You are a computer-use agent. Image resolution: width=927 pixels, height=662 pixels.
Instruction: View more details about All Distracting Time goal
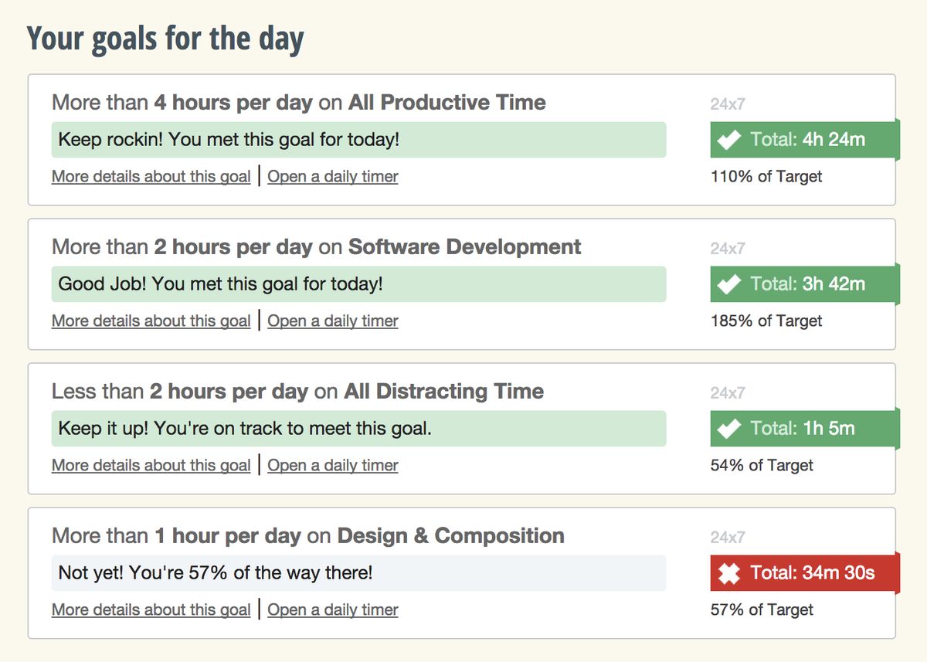[151, 466]
